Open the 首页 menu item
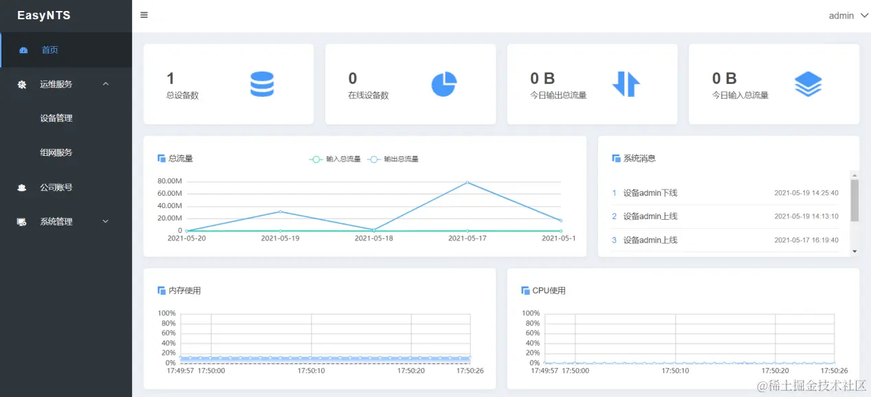871x397 pixels. point(66,50)
